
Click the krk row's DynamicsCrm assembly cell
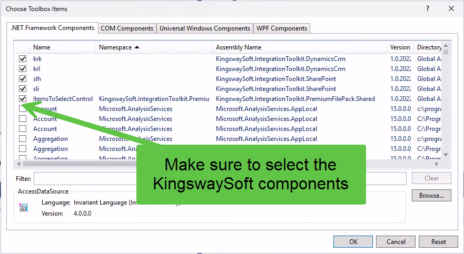[281, 59]
